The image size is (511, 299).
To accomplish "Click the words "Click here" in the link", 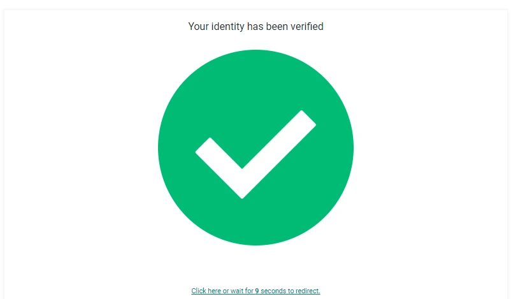I will 205,291.
